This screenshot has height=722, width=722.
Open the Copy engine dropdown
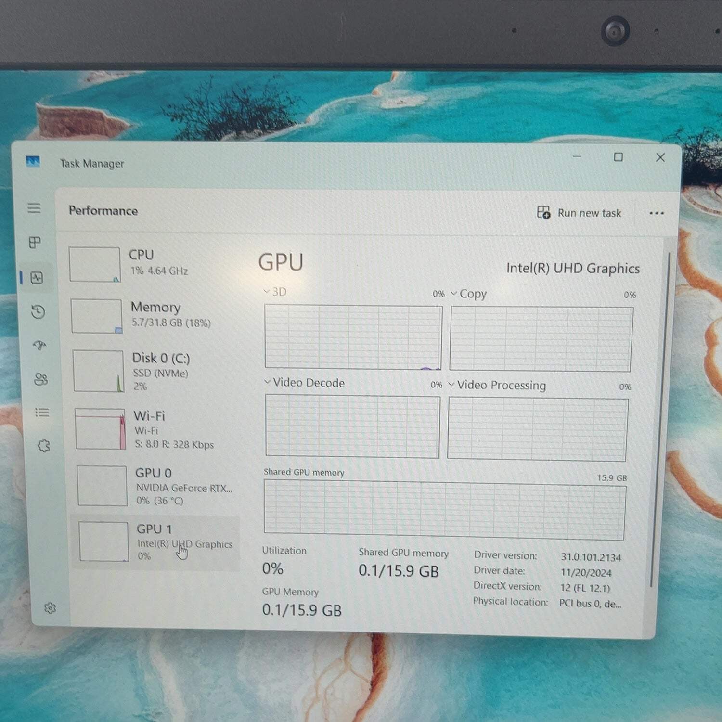pos(469,294)
